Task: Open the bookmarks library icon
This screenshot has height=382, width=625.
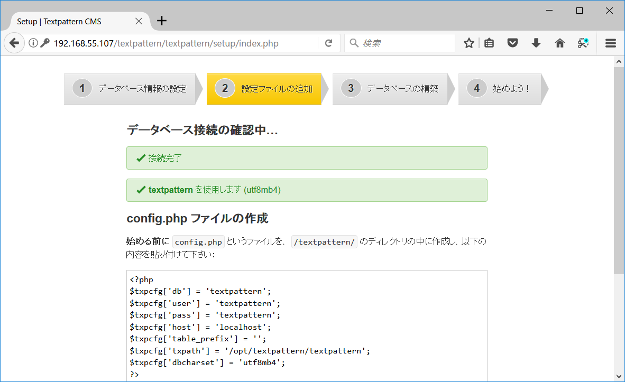Action: [x=489, y=43]
